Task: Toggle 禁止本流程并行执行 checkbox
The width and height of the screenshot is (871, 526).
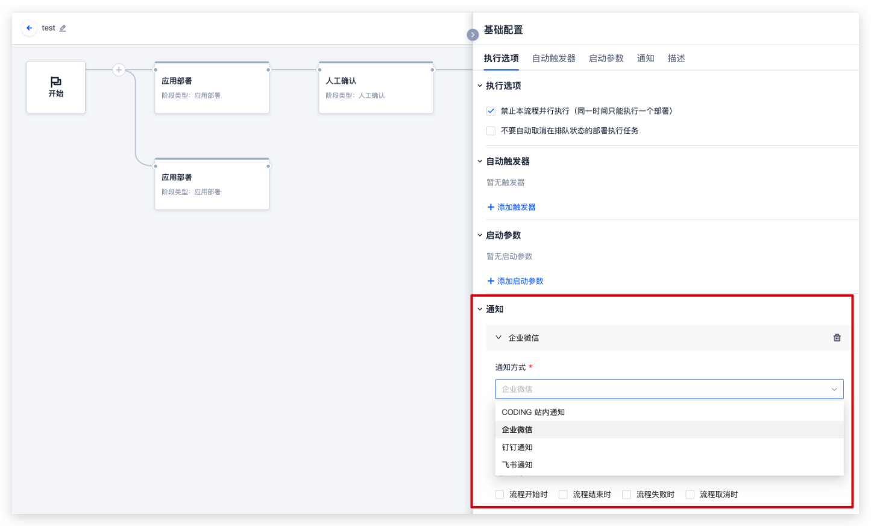Action: coord(491,111)
